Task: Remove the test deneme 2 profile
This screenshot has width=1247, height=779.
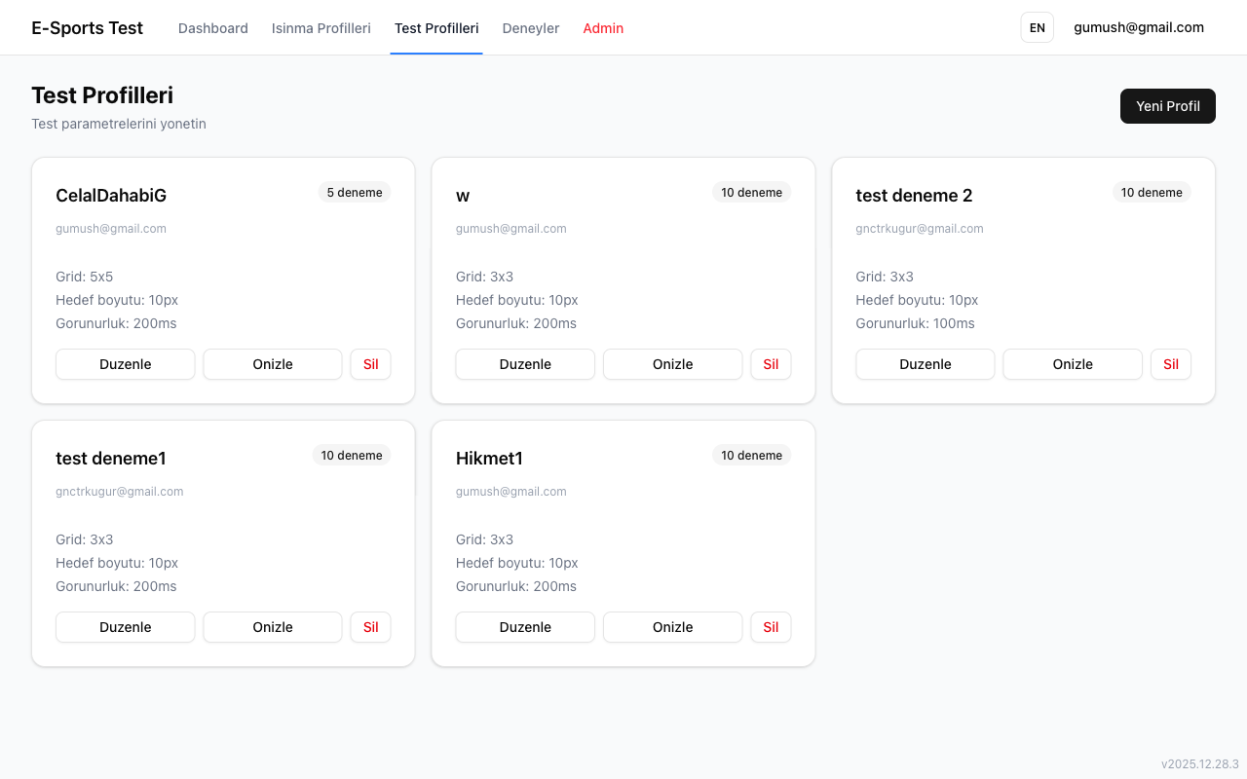Action: (1170, 364)
